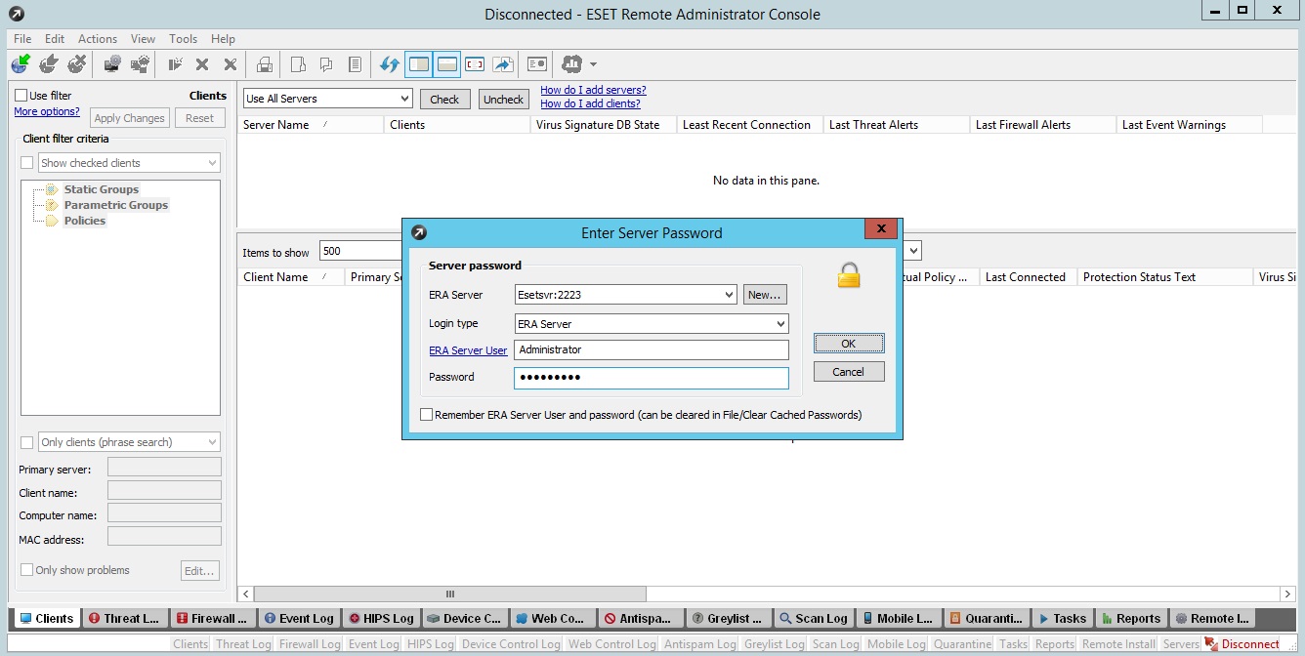Click the lined document toolbar icon
Viewport: 1305px width, 656px height.
[355, 64]
